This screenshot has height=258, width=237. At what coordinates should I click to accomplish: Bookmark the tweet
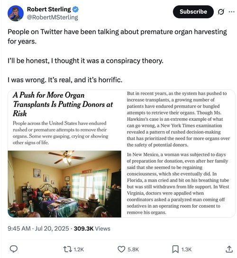pyautogui.click(x=175, y=249)
